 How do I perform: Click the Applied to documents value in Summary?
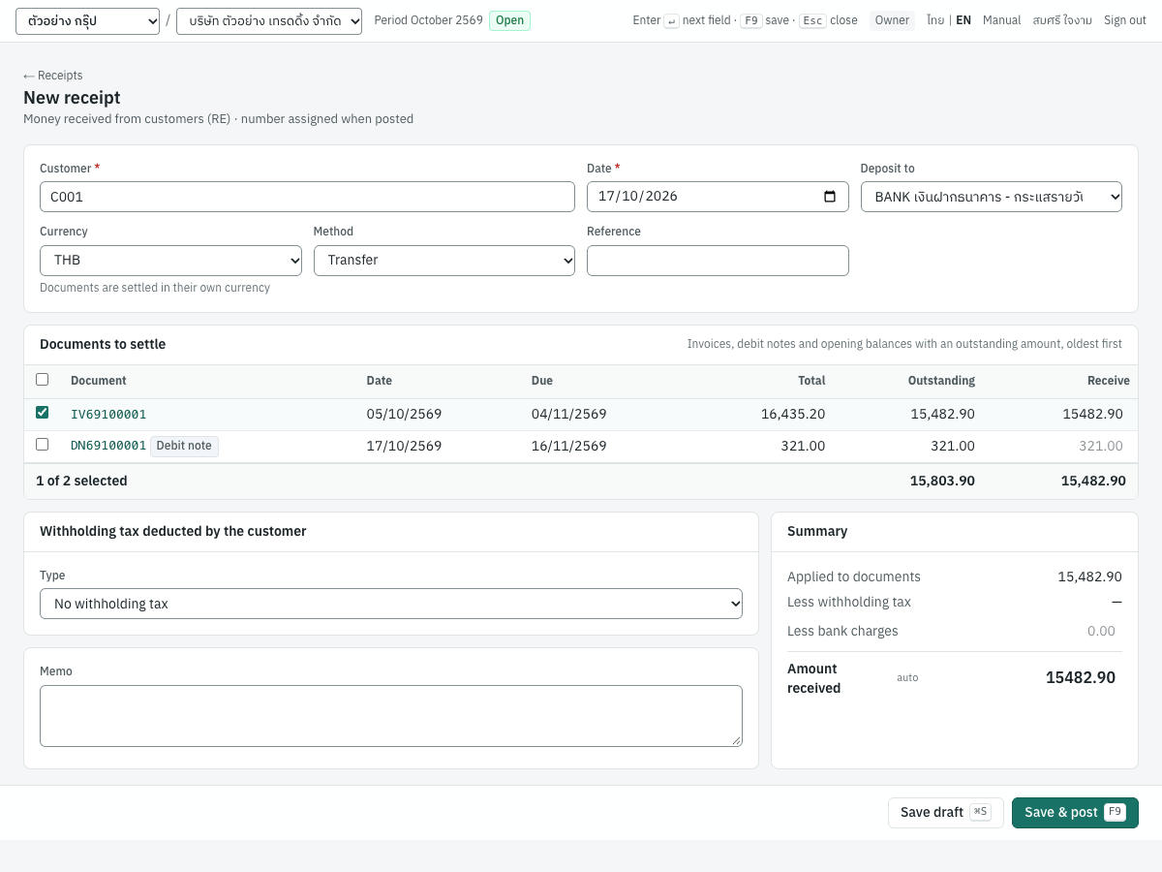click(x=1089, y=577)
